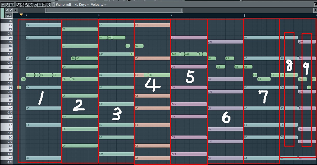The height and width of the screenshot is (165, 317).
Task: Select the purple A#4 note
Action: point(189,154)
